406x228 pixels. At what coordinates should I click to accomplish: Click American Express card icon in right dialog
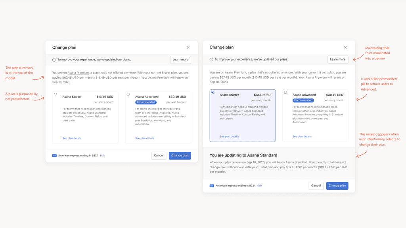tap(212, 186)
